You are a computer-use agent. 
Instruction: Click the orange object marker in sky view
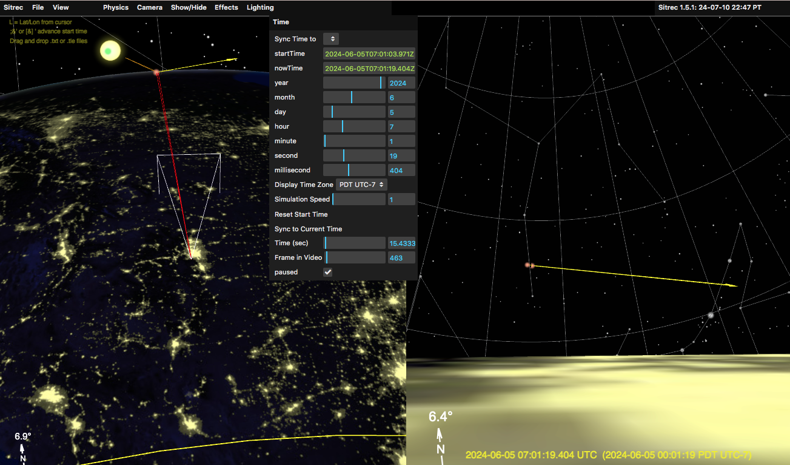click(529, 265)
